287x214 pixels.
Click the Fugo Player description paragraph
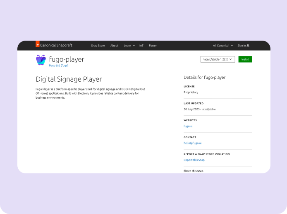click(x=90, y=93)
